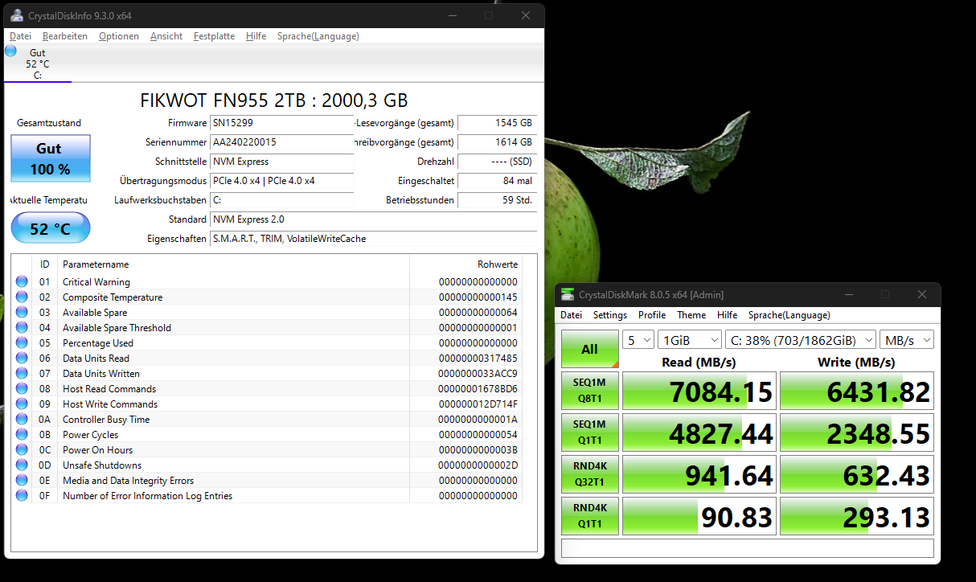The height and width of the screenshot is (582, 976).
Task: Click the blue indicator beside Unsafe Shutdowns
Action: coord(23,465)
